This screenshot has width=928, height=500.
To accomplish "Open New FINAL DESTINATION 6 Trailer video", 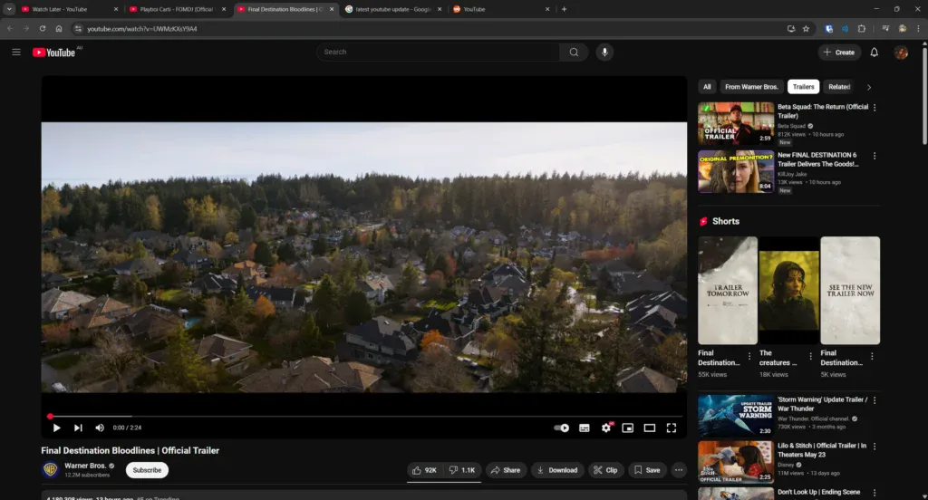I will click(736, 171).
